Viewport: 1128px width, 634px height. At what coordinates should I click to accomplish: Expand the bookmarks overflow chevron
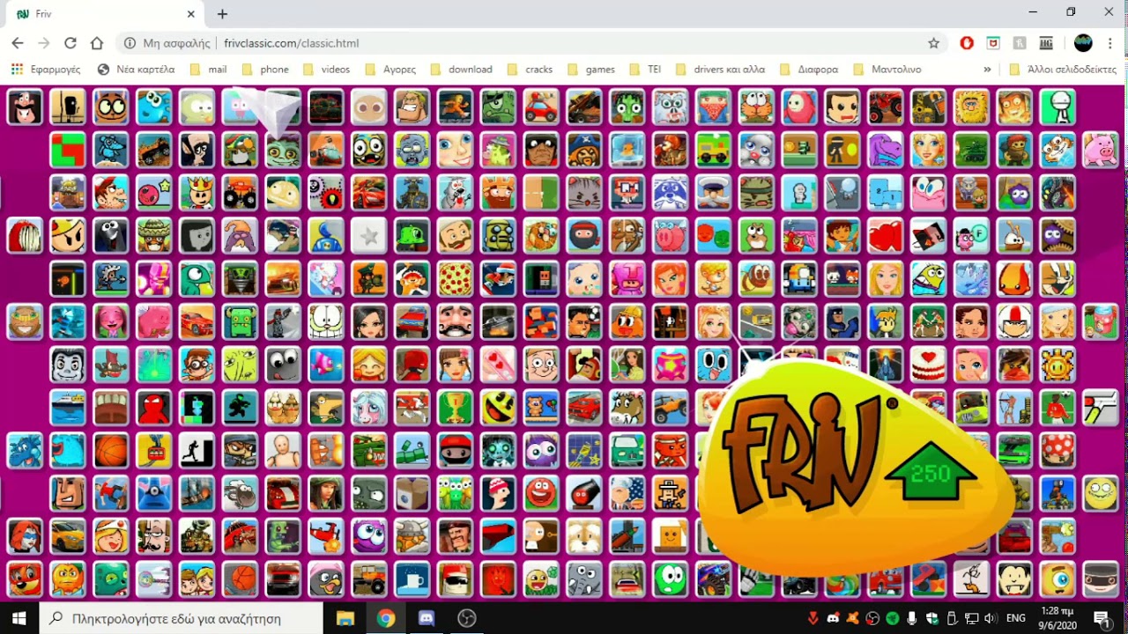987,69
